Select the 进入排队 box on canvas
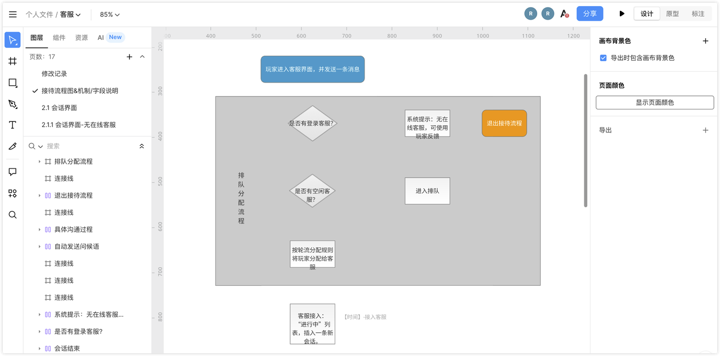This screenshot has width=720, height=356. click(427, 191)
